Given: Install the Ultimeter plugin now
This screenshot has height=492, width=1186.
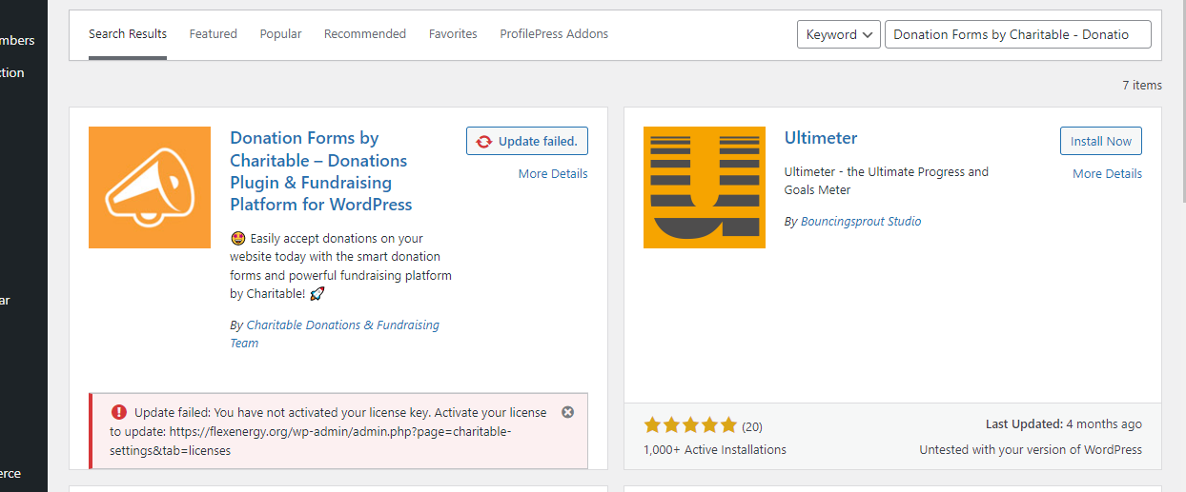Looking at the screenshot, I should coord(1101,141).
